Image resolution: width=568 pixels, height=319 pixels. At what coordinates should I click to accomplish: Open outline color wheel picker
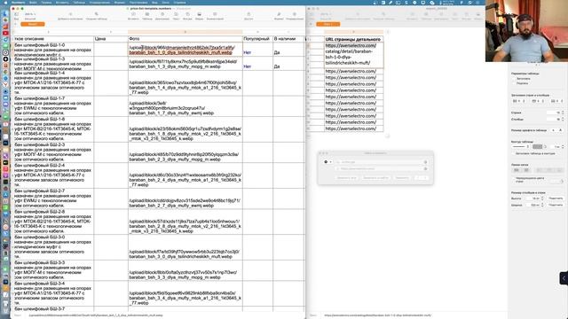pos(545,147)
